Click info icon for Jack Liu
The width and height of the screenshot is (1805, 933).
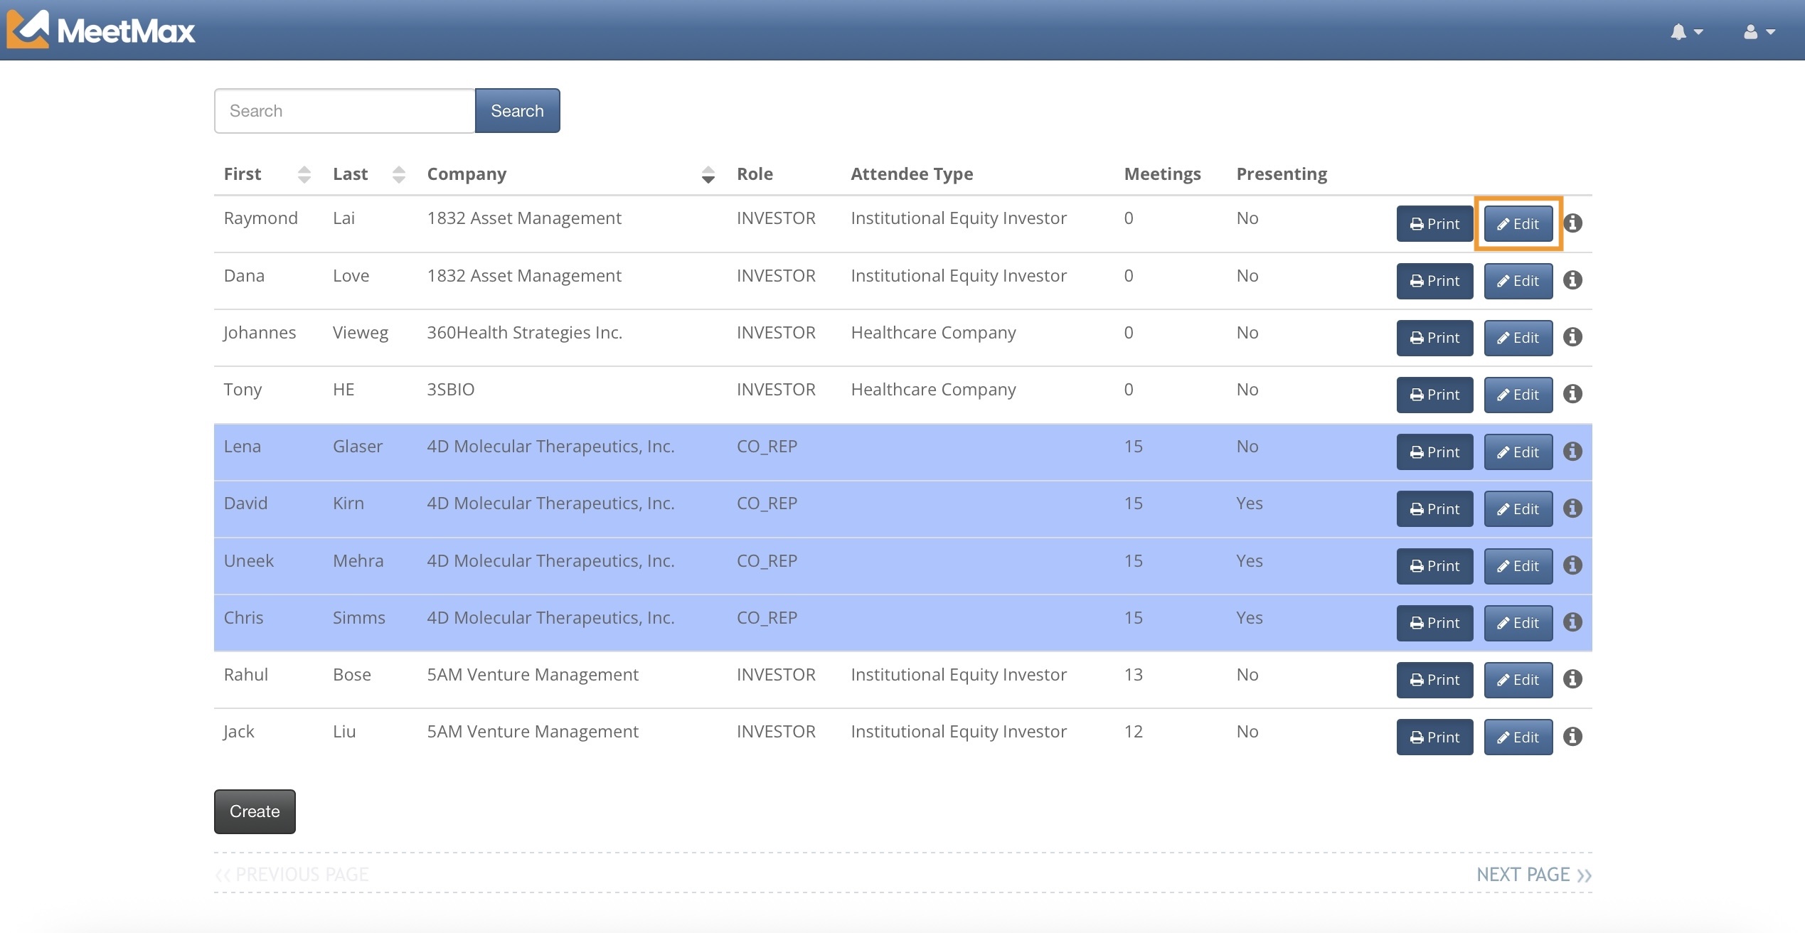1572,737
